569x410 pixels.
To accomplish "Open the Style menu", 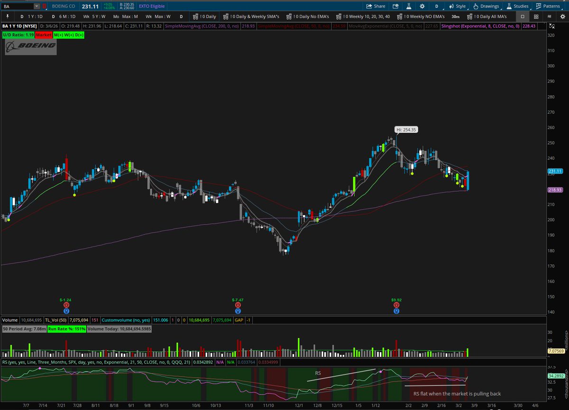I will tap(457, 6).
